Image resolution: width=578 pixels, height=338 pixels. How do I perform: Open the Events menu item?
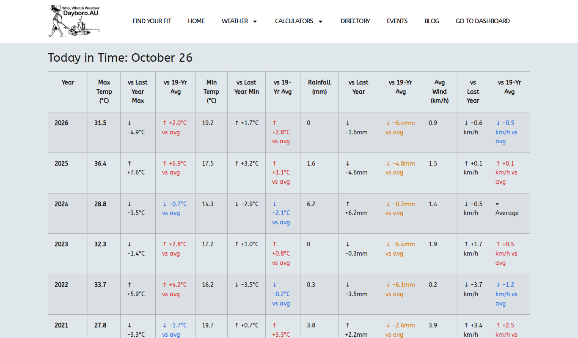[397, 21]
